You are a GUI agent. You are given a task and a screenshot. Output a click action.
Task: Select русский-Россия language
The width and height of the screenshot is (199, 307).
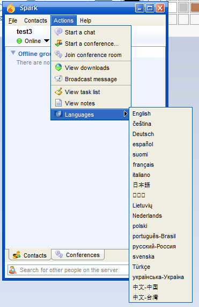(160, 246)
